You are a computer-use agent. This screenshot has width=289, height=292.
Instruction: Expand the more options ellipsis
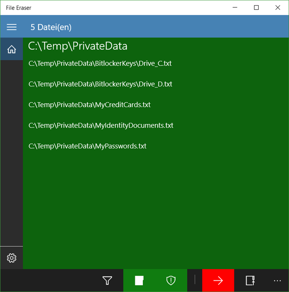pos(277,280)
